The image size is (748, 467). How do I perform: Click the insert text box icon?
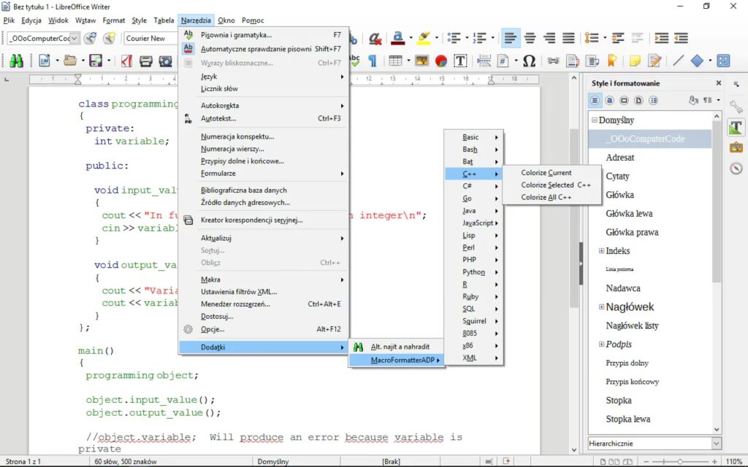pyautogui.click(x=461, y=61)
